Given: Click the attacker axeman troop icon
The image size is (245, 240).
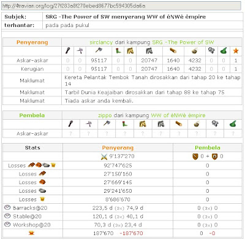Looking at the screenshot, I should (99, 50).
